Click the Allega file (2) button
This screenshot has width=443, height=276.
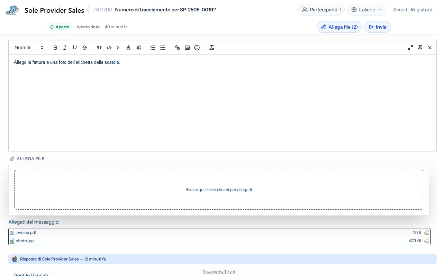point(340,27)
